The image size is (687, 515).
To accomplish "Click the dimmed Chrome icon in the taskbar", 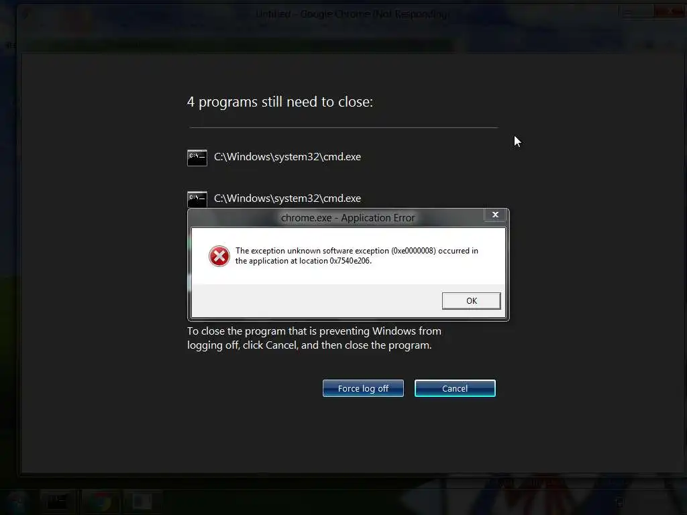I will tap(101, 502).
